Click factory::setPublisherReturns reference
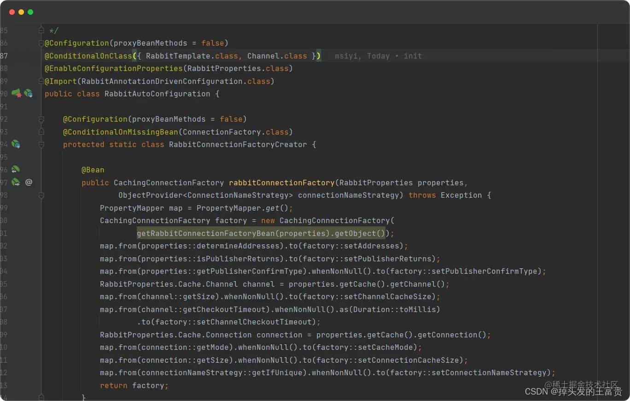The width and height of the screenshot is (630, 401). 367,259
